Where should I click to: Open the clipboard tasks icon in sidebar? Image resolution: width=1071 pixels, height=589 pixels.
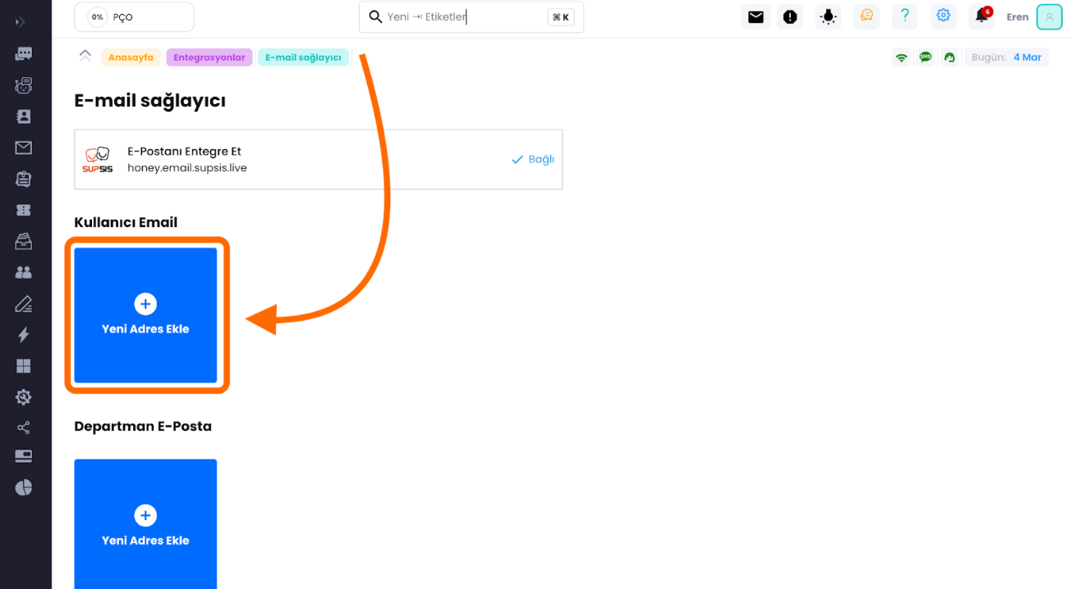(23, 179)
